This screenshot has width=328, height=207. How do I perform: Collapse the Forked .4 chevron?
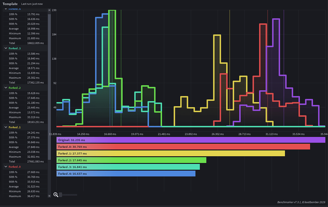6,9
